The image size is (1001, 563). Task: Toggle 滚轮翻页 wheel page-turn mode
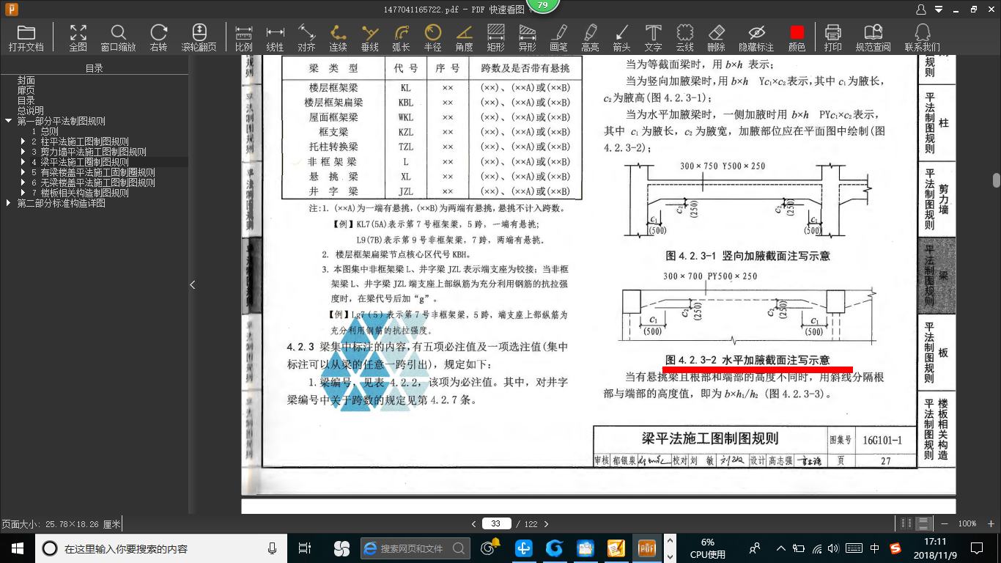coord(199,37)
